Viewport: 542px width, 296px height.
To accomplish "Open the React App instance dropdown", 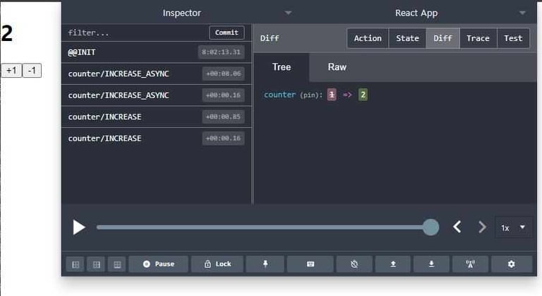I will (522, 13).
